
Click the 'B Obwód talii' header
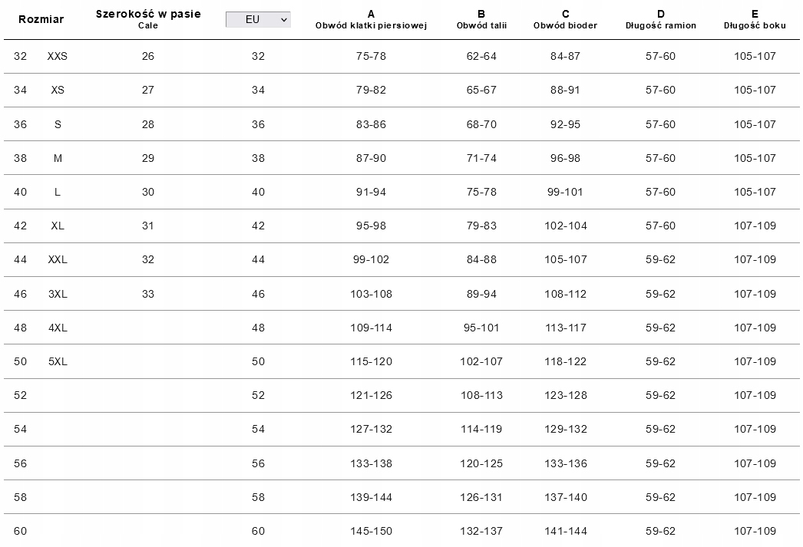point(481,19)
